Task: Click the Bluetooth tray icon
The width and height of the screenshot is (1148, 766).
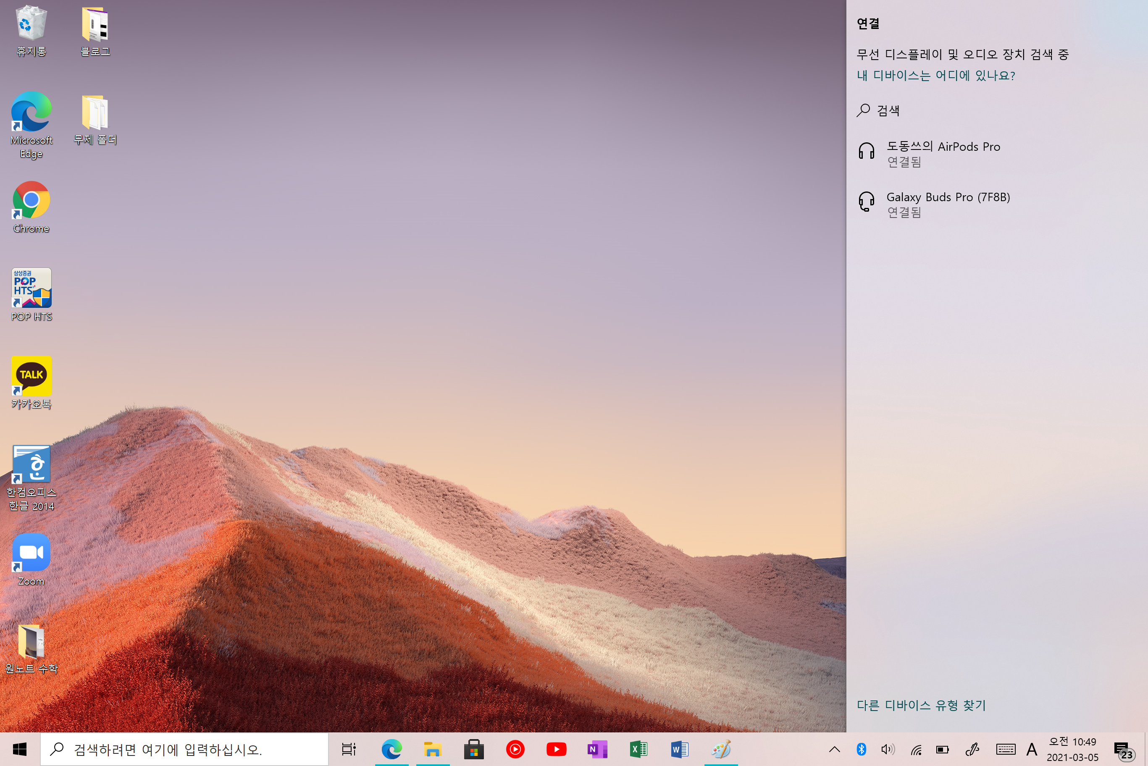Action: click(861, 749)
